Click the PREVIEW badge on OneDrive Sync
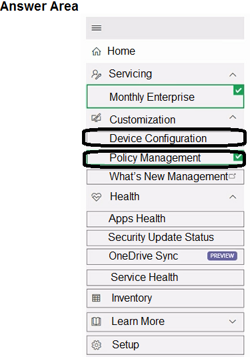The image size is (250, 357). 222,256
